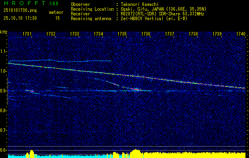Image resolution: width=249 pixels, height=158 pixels.
Task: Click the 0.6 frequency axis label
Action: 4,150
